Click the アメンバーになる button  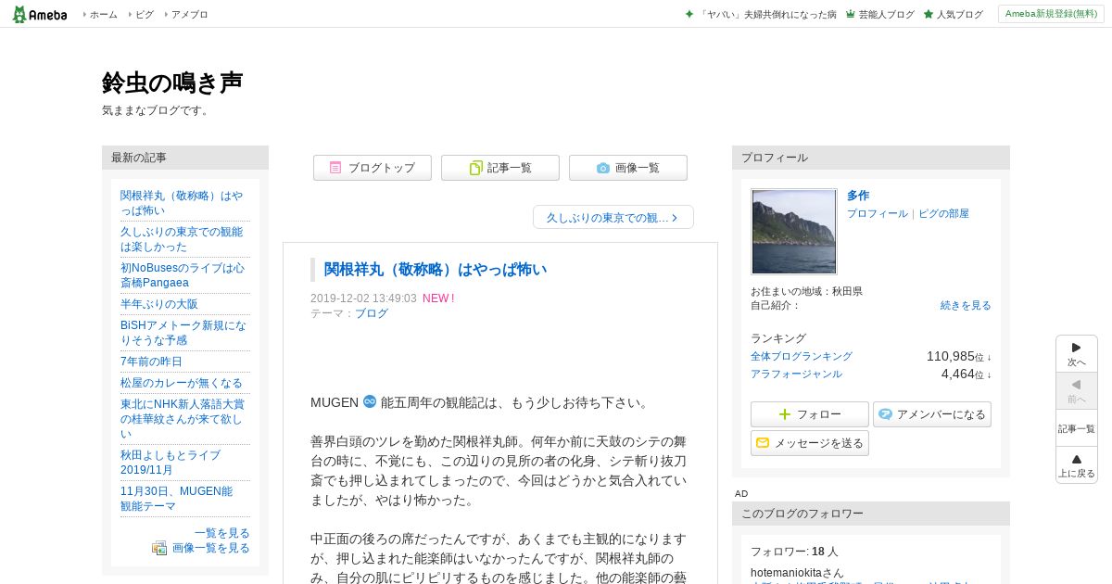pos(932,414)
